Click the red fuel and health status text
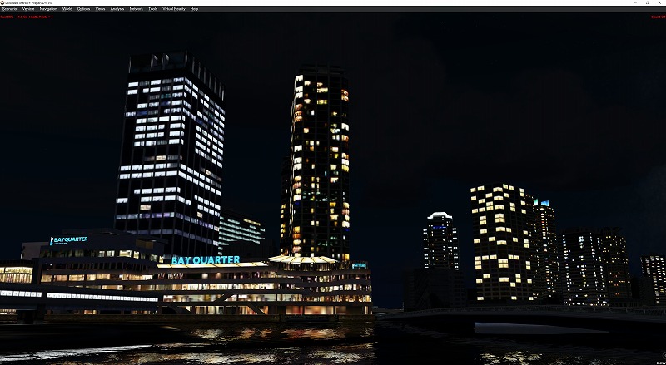This screenshot has width=666, height=365. [27, 17]
